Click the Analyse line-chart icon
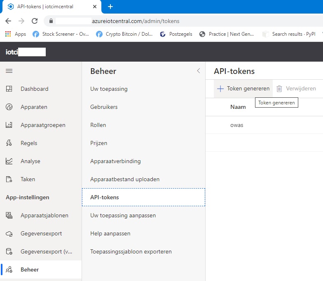 point(9,161)
